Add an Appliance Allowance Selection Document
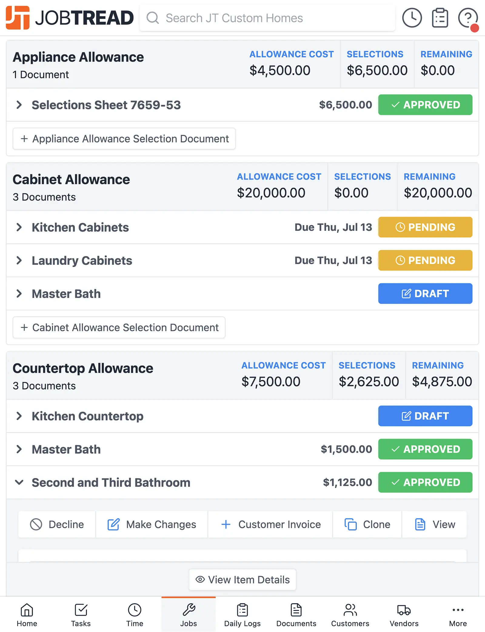The image size is (485, 632). [x=124, y=139]
